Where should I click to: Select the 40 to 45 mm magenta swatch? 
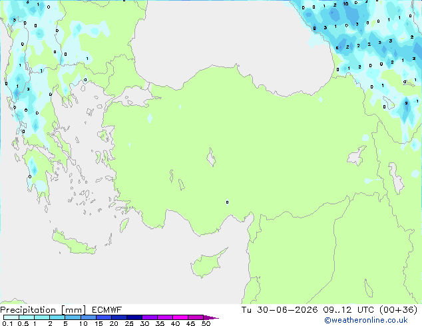point(180,317)
